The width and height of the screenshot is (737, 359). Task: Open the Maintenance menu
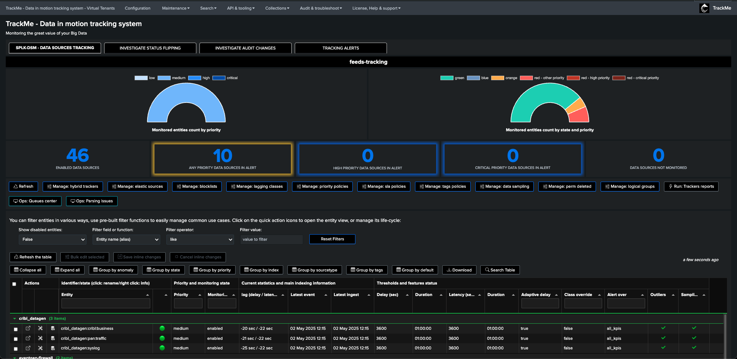[x=176, y=8]
